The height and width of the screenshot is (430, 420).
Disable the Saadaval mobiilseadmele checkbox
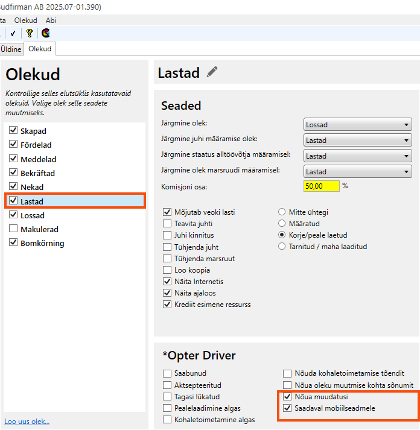[287, 408]
